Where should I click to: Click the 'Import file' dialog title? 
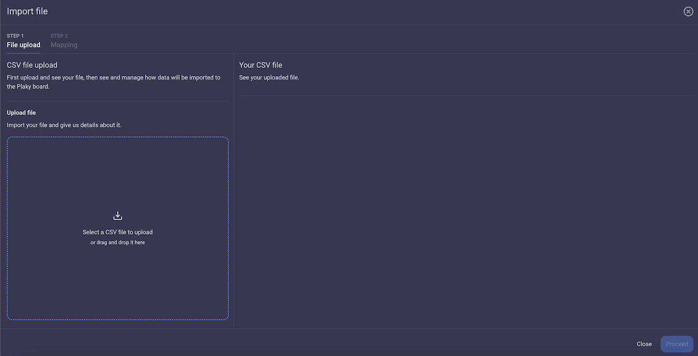pos(27,10)
